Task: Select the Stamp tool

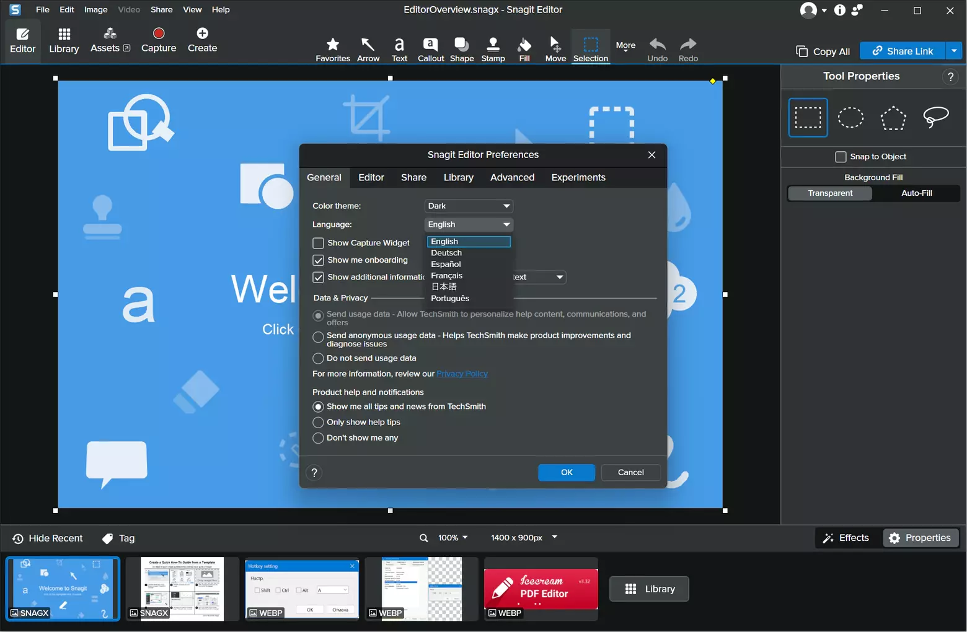Action: [x=493, y=50]
